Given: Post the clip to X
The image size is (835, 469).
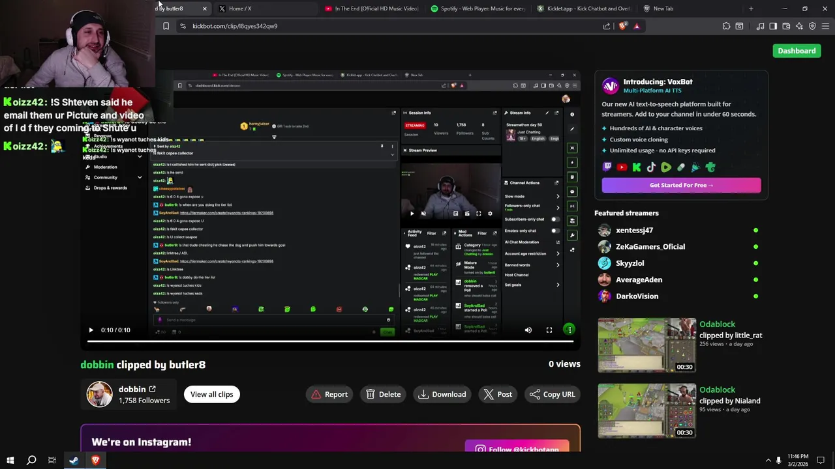Looking at the screenshot, I should (498, 394).
